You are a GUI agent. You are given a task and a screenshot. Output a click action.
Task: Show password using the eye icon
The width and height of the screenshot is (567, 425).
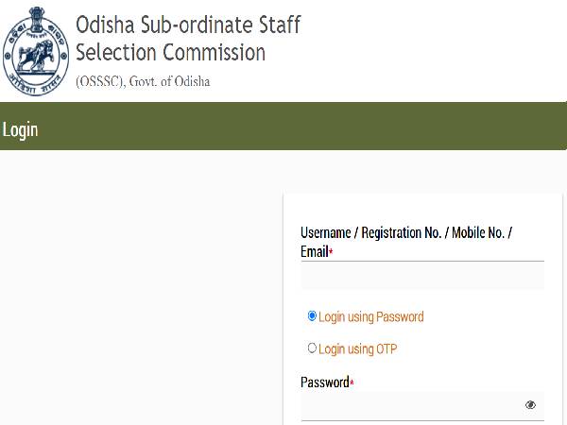pyautogui.click(x=530, y=405)
